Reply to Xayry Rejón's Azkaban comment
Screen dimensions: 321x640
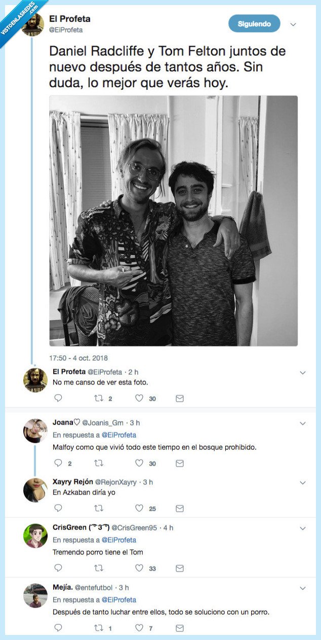click(58, 508)
